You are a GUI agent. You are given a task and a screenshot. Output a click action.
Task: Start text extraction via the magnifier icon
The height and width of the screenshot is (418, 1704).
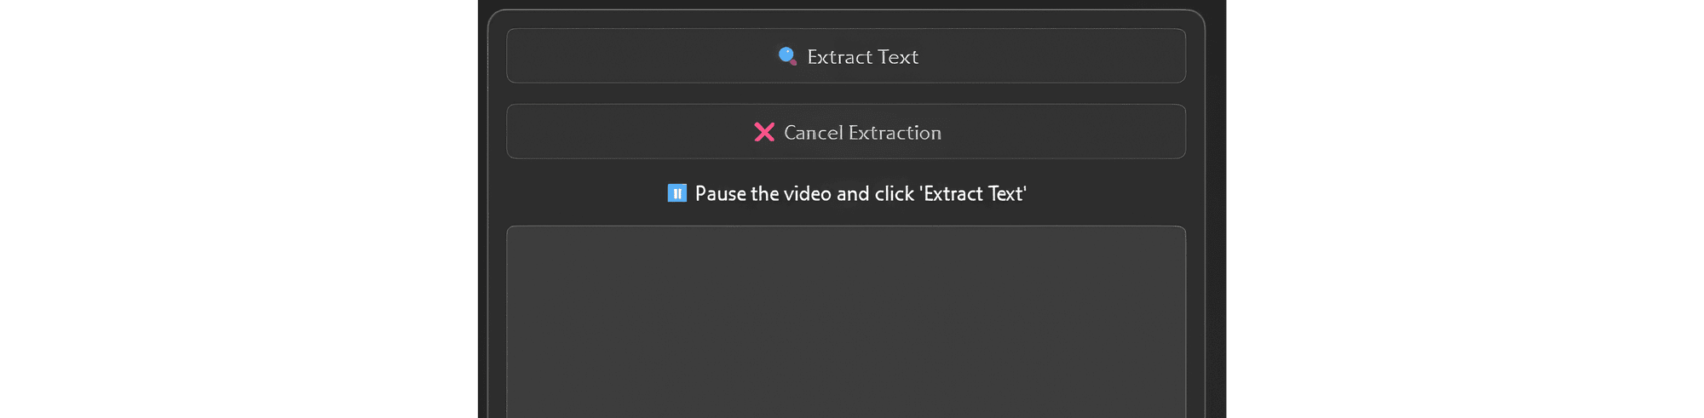(787, 56)
